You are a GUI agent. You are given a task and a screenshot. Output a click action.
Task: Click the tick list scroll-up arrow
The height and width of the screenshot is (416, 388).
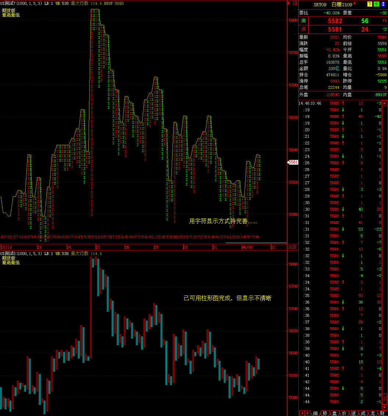384,103
